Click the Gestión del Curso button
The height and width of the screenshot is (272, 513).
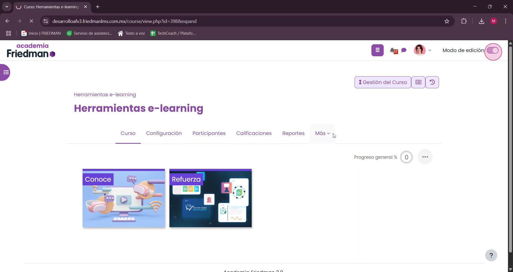tap(383, 82)
